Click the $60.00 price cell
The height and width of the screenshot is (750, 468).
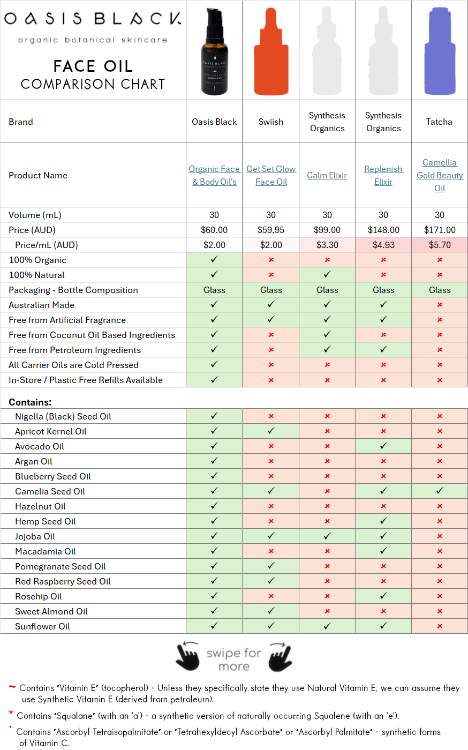214,230
